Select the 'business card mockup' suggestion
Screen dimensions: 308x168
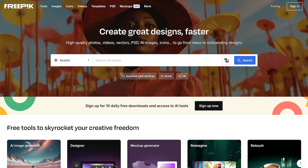(138, 76)
